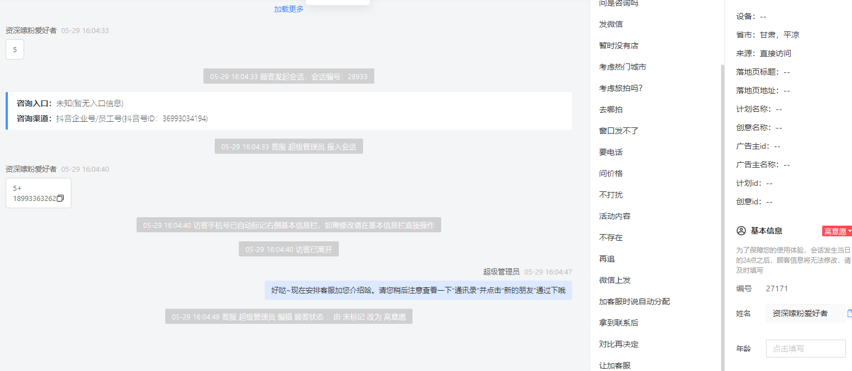Click the agent reply message 好哒~现在安排客服

tap(418, 290)
